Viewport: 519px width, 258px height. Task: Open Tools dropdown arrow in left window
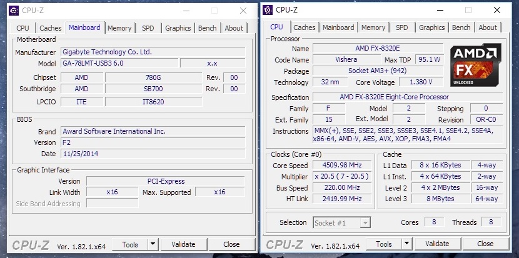(x=153, y=244)
